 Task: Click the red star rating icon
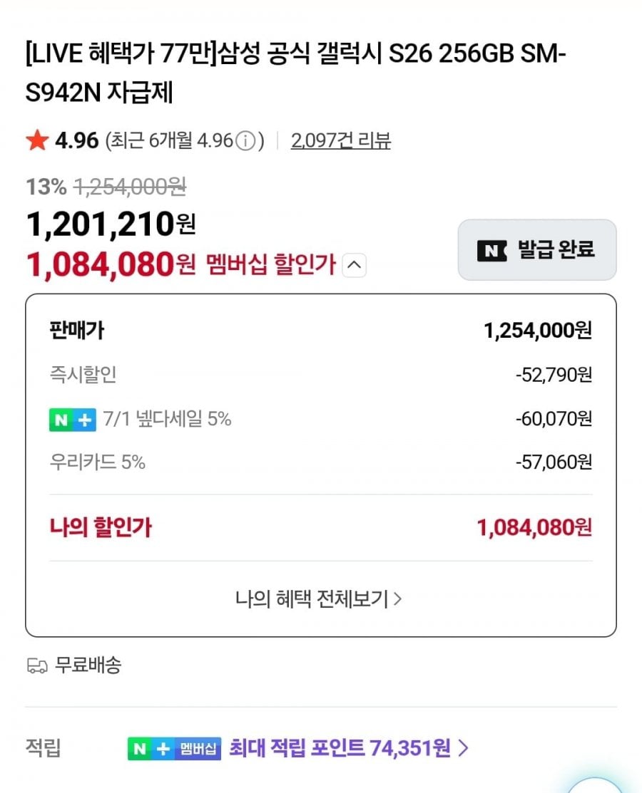pyautogui.click(x=37, y=140)
